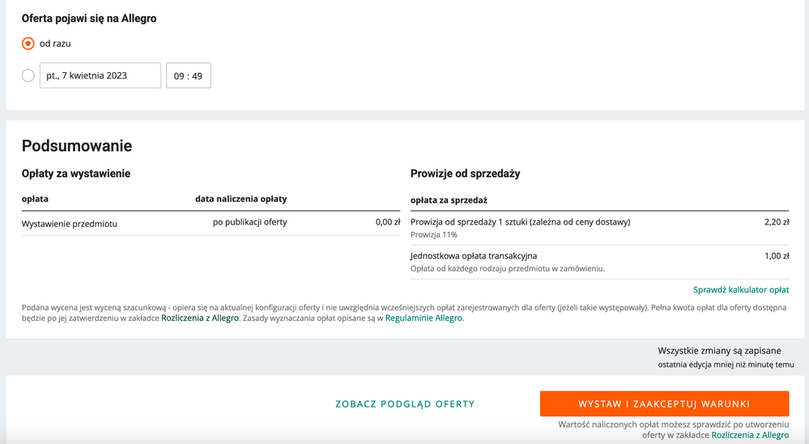Open "Rozliczenia z Allegro" link below the orange button
This screenshot has width=809, height=444.
pos(750,435)
